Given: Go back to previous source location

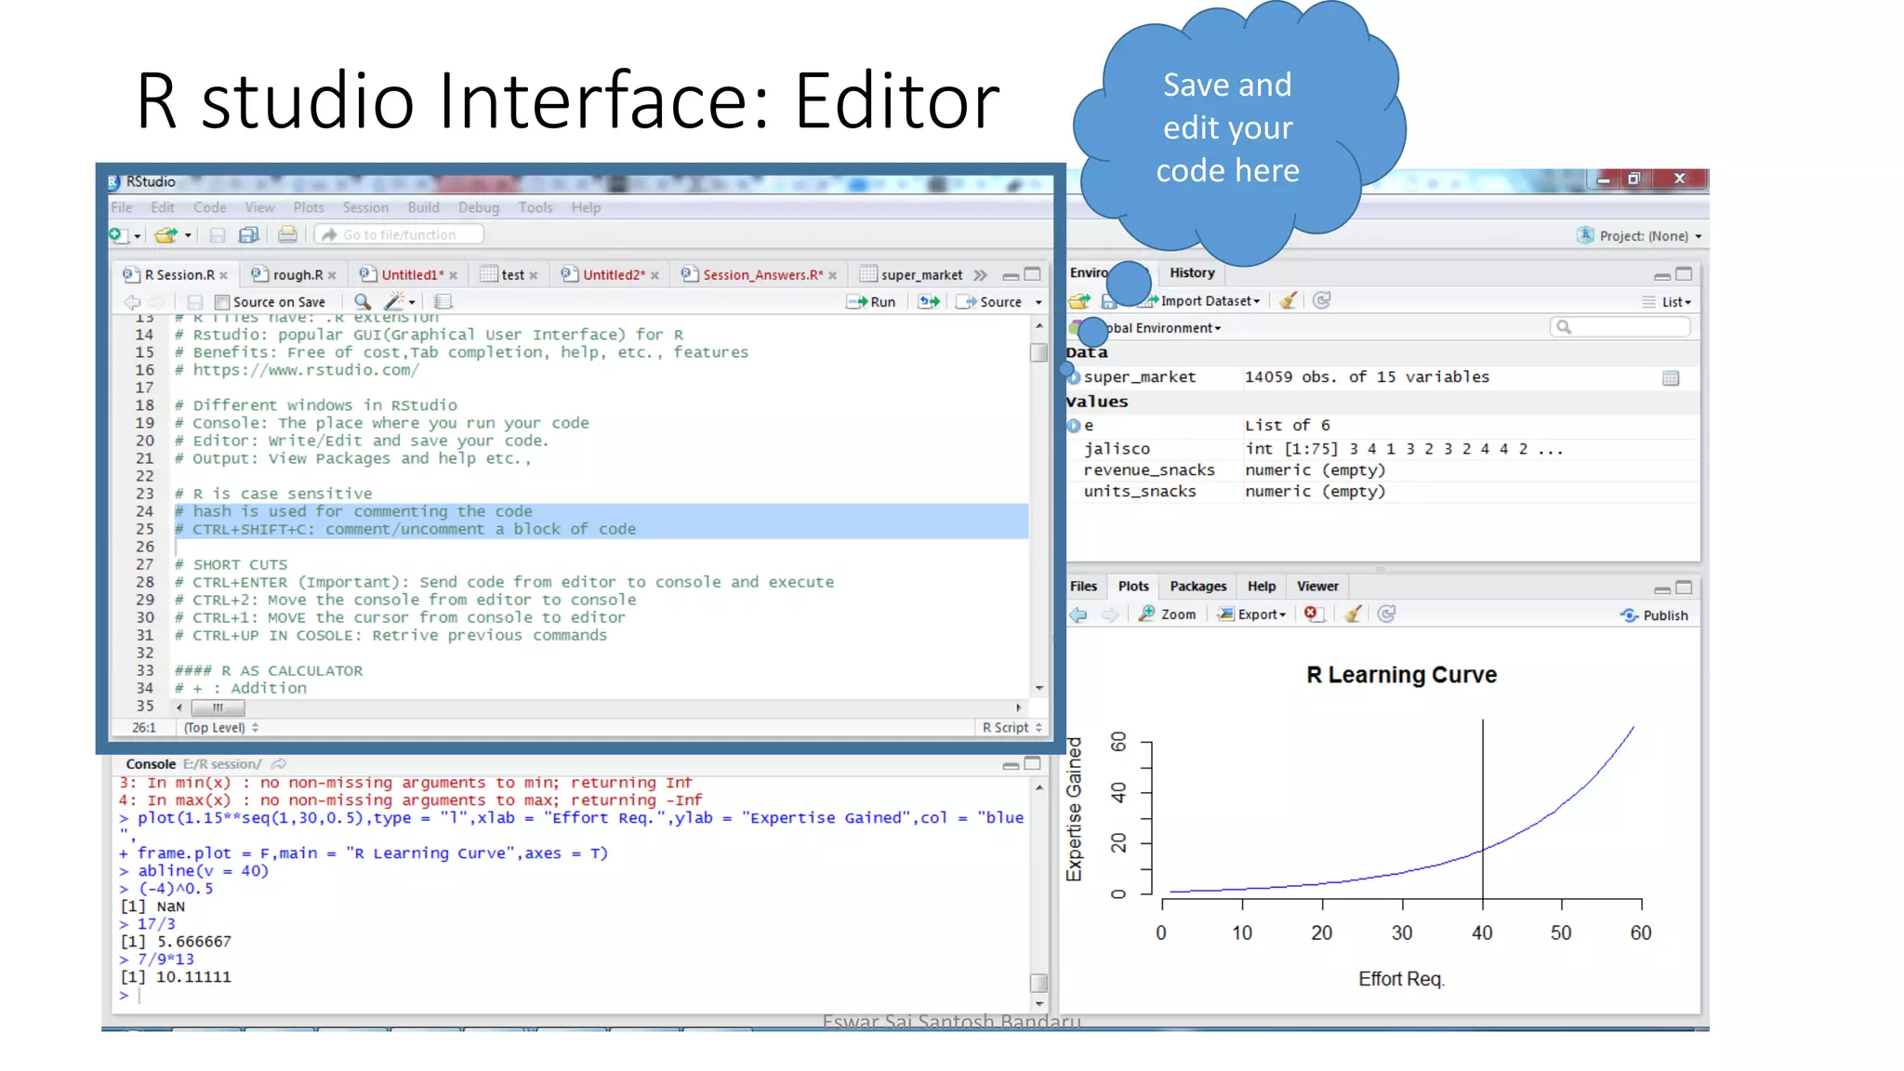Looking at the screenshot, I should (132, 302).
